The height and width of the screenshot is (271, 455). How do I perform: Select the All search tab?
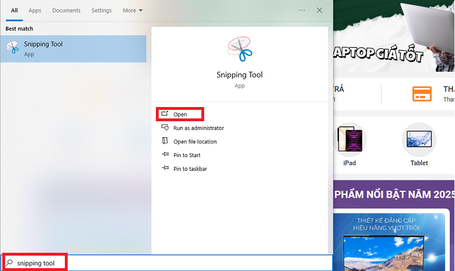click(x=14, y=10)
